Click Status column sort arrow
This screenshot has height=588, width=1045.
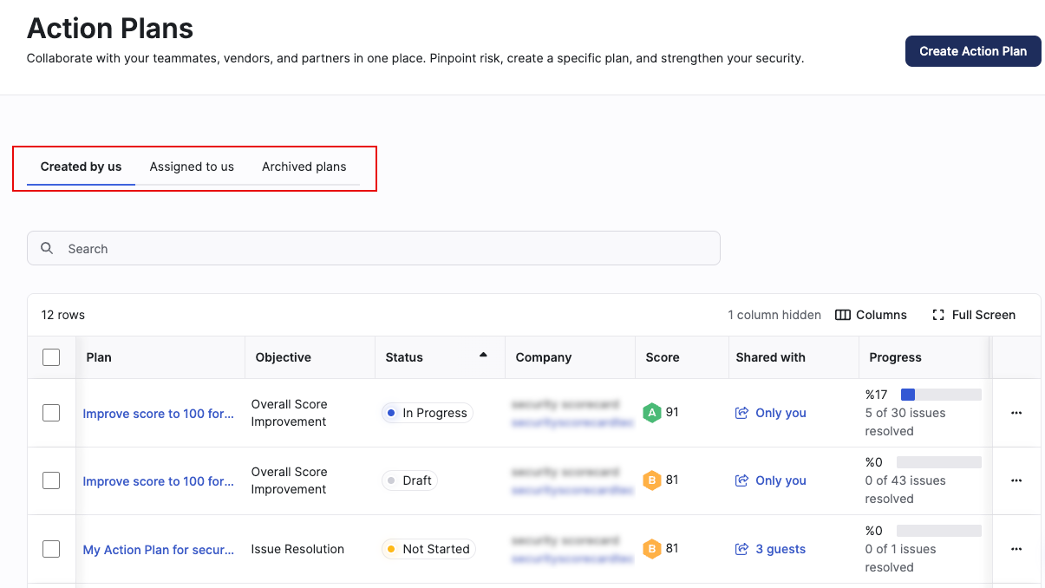483,355
